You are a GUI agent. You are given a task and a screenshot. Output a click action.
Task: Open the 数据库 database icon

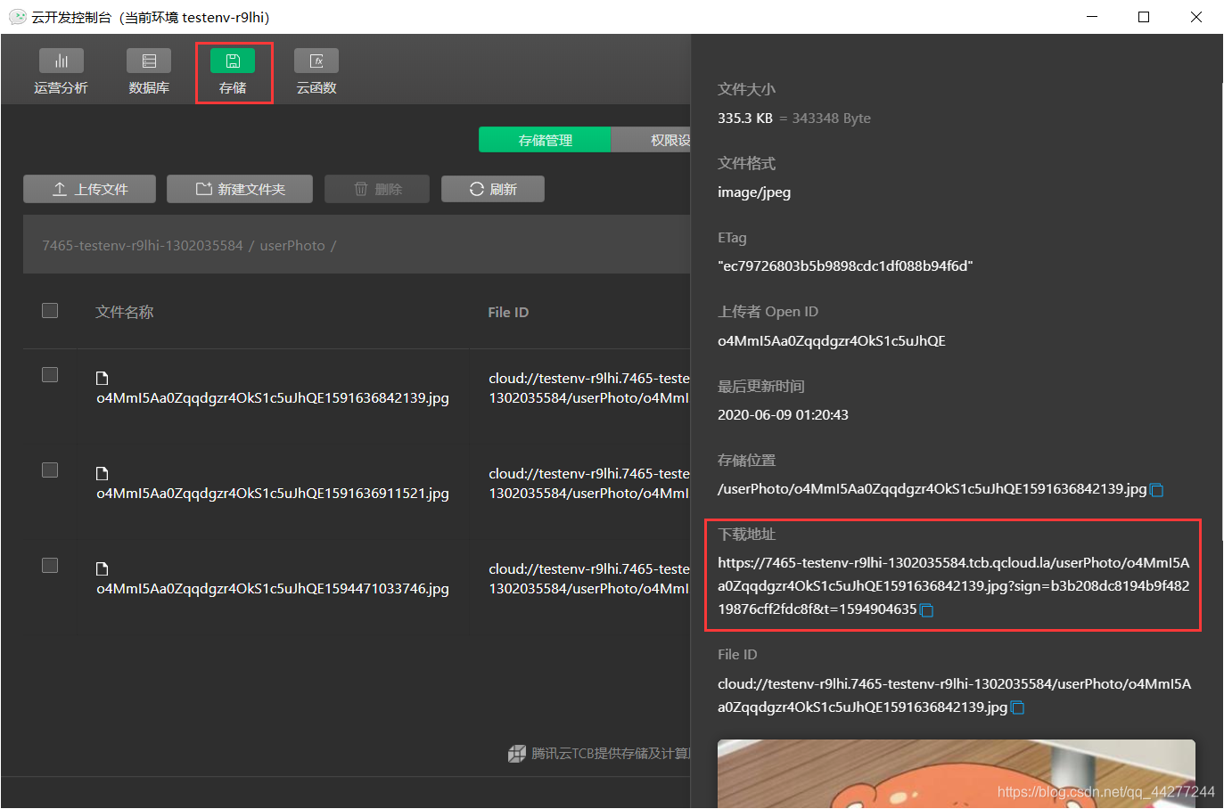coord(149,61)
